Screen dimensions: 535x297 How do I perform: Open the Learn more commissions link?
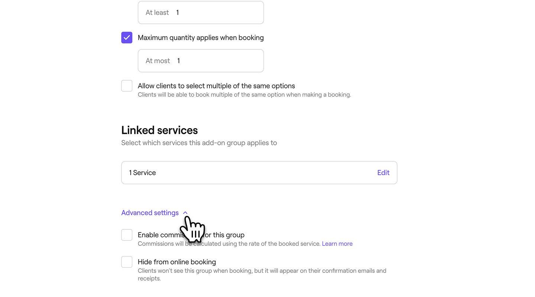click(337, 244)
